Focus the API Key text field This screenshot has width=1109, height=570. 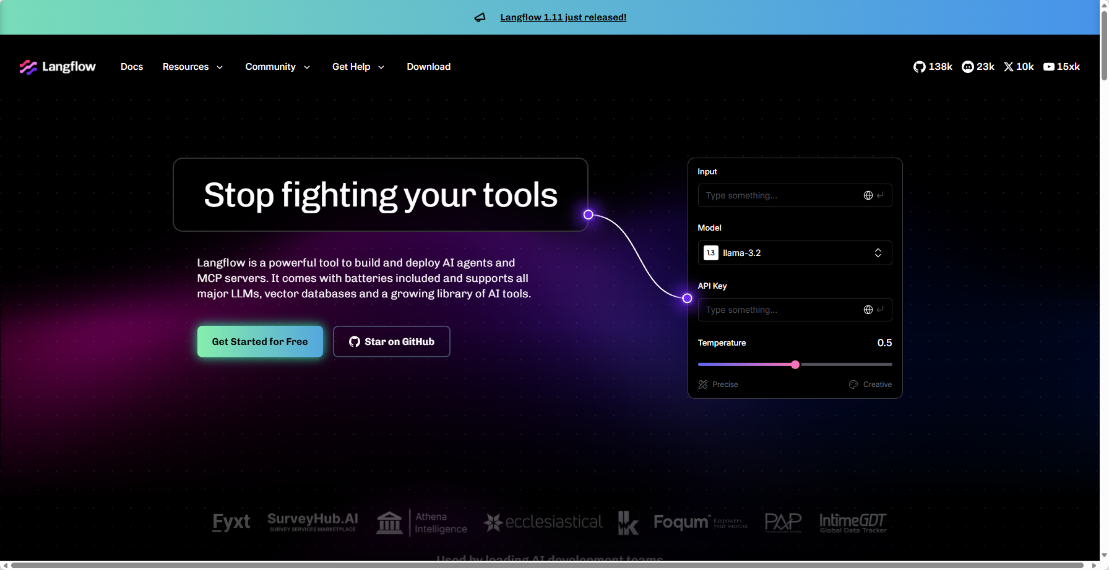point(795,310)
